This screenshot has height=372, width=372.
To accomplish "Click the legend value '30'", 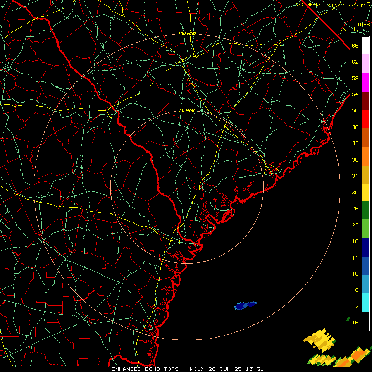I will [x=355, y=192].
